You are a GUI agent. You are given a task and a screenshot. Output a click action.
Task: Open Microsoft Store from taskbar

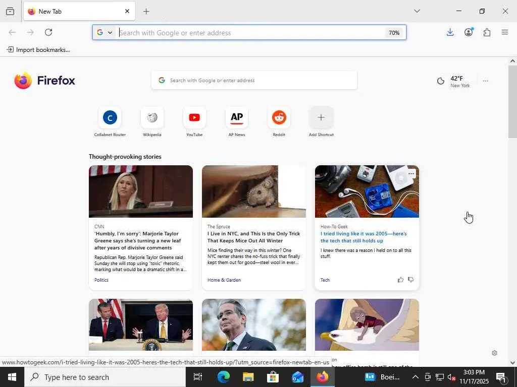(x=273, y=377)
